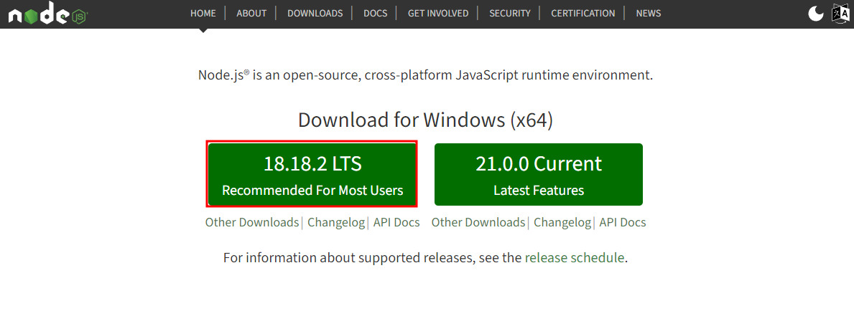View the Changelog under the Current button
Viewport: 854px width, 316px height.
(562, 223)
